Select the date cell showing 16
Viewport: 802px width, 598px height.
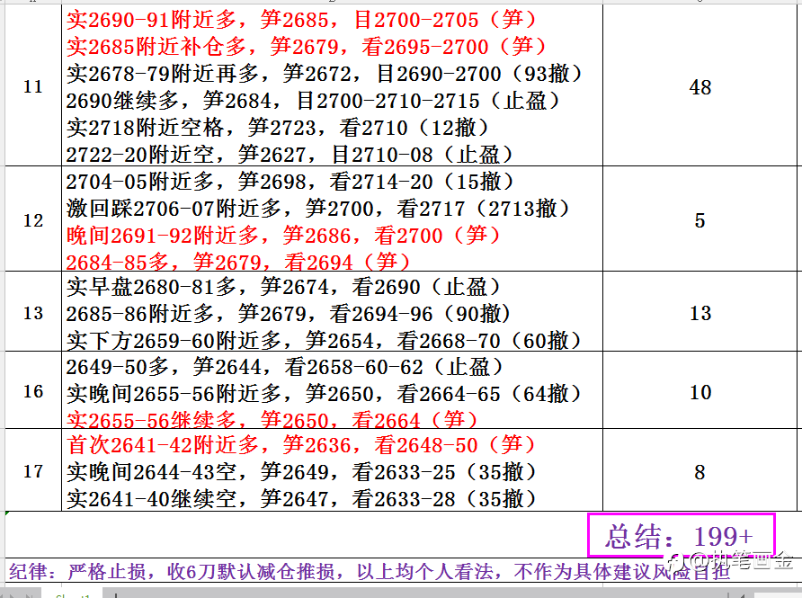click(33, 391)
